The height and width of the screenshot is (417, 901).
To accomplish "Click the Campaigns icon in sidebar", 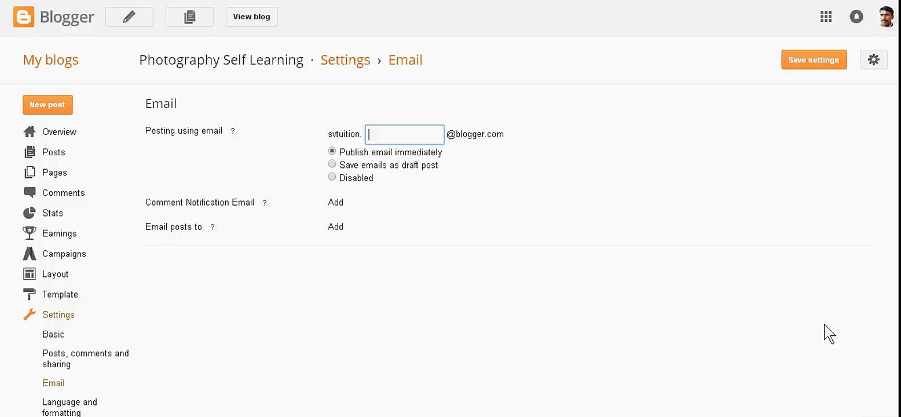I will coord(30,254).
